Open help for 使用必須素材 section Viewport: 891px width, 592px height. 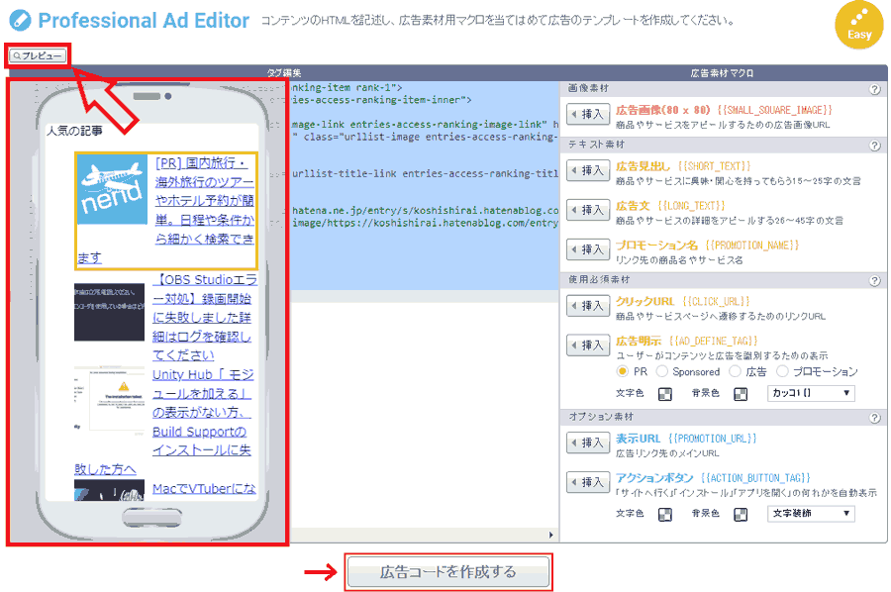pyautogui.click(x=874, y=281)
